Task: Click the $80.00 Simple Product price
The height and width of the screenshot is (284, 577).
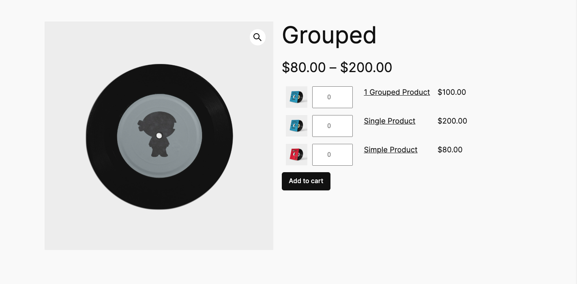Action: [x=450, y=150]
